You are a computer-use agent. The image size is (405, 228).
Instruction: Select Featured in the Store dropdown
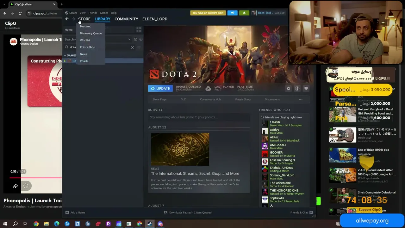(85, 26)
